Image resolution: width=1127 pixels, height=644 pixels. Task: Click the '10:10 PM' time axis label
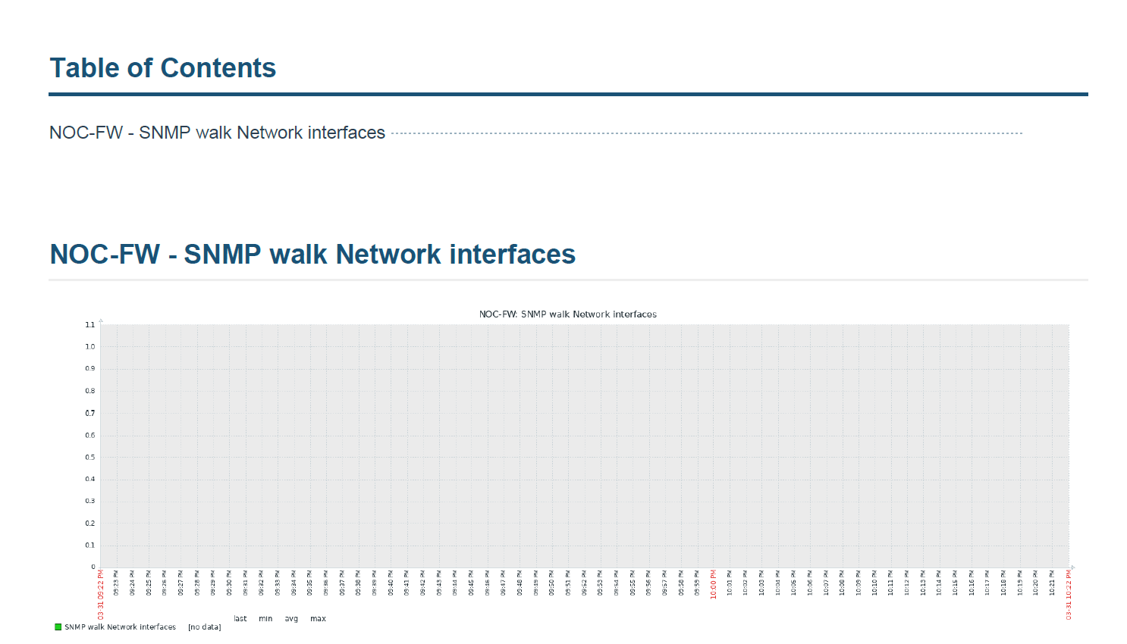874,583
